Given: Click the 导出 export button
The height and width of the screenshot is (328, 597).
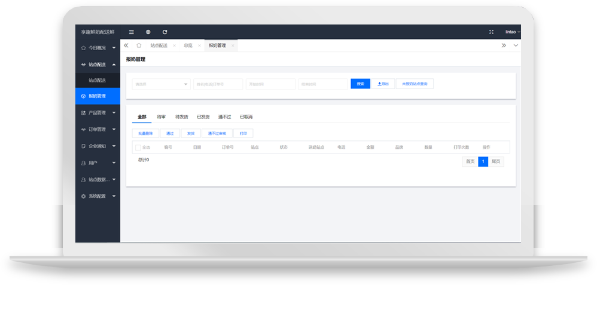Looking at the screenshot, I should pos(383,84).
